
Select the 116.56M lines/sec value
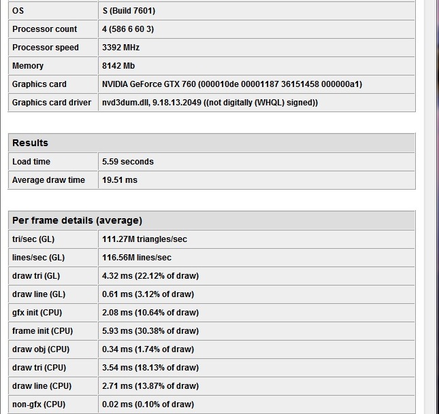coord(137,258)
